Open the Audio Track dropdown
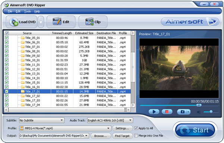 [x=130, y=120]
